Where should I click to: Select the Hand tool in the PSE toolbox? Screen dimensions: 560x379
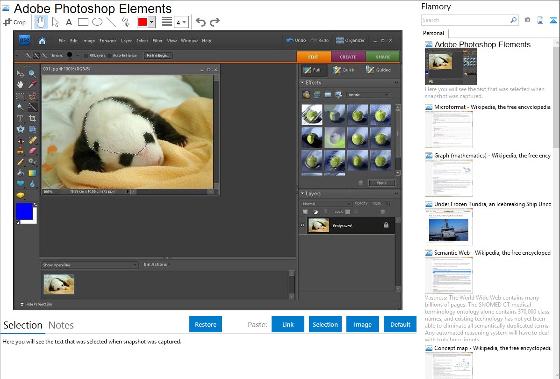(x=21, y=85)
